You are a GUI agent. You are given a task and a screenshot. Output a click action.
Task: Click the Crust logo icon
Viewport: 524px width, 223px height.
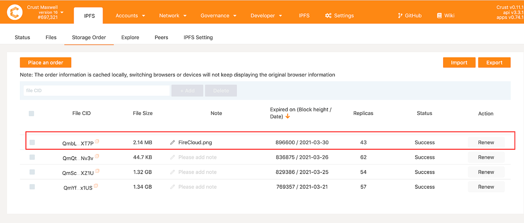15,12
